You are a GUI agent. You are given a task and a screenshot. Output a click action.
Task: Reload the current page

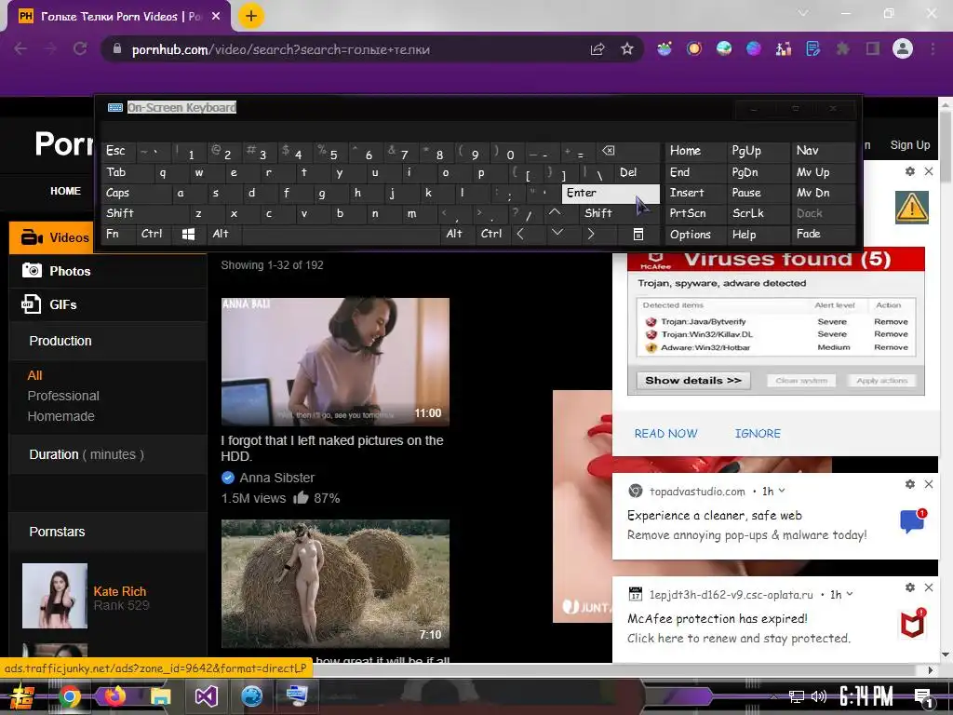(80, 49)
